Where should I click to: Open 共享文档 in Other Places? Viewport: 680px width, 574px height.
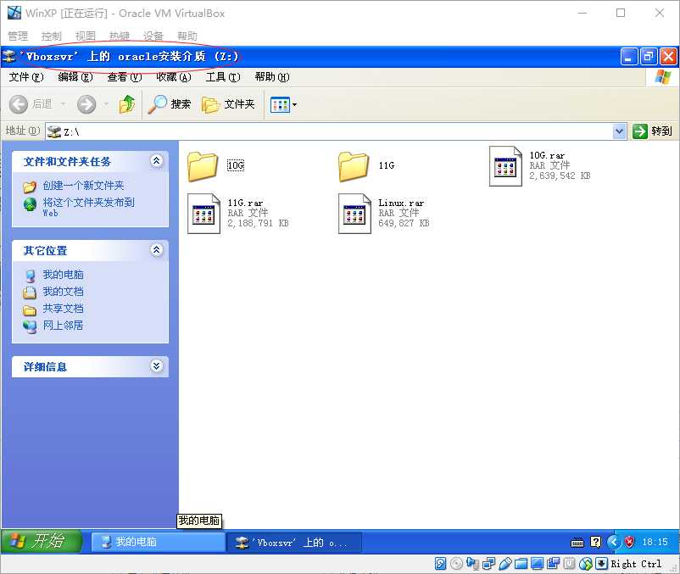point(63,309)
